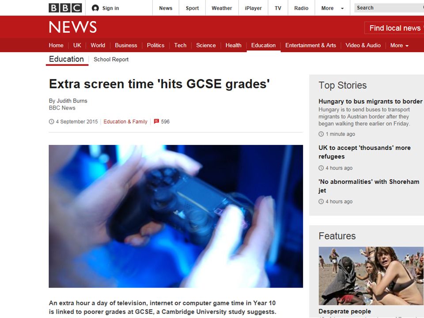Click the BBC NEWS white logo
The height and width of the screenshot is (318, 424).
pyautogui.click(x=73, y=27)
